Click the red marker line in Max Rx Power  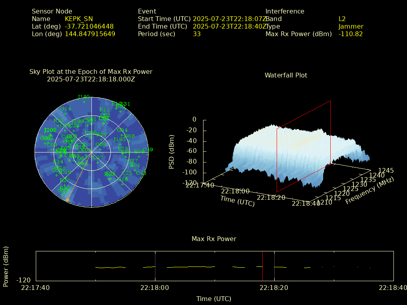(262, 266)
